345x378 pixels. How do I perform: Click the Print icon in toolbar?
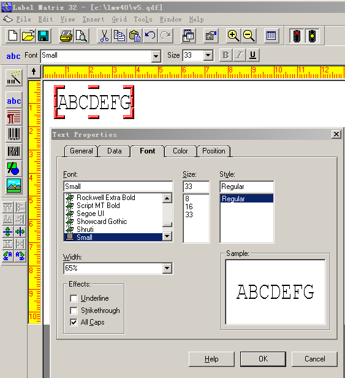click(x=66, y=36)
